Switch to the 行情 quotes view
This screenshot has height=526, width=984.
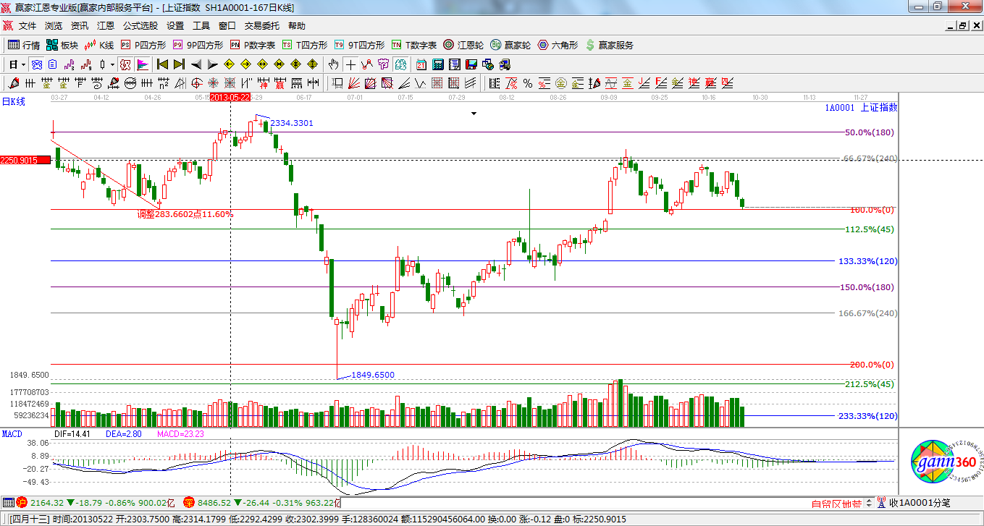point(24,45)
